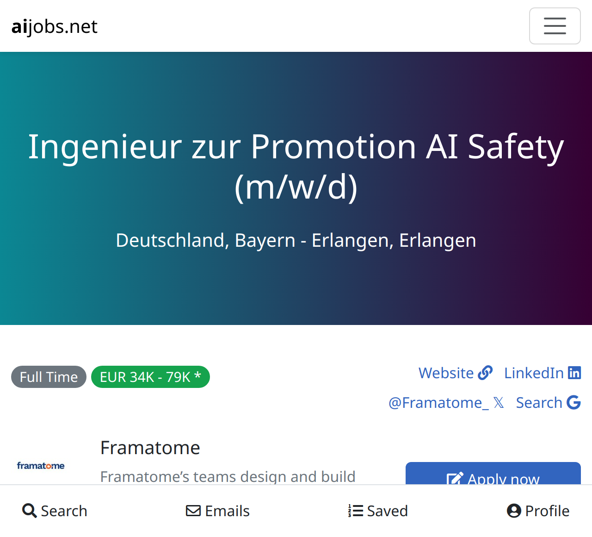
Task: Click the Google G icon
Action: (x=574, y=403)
